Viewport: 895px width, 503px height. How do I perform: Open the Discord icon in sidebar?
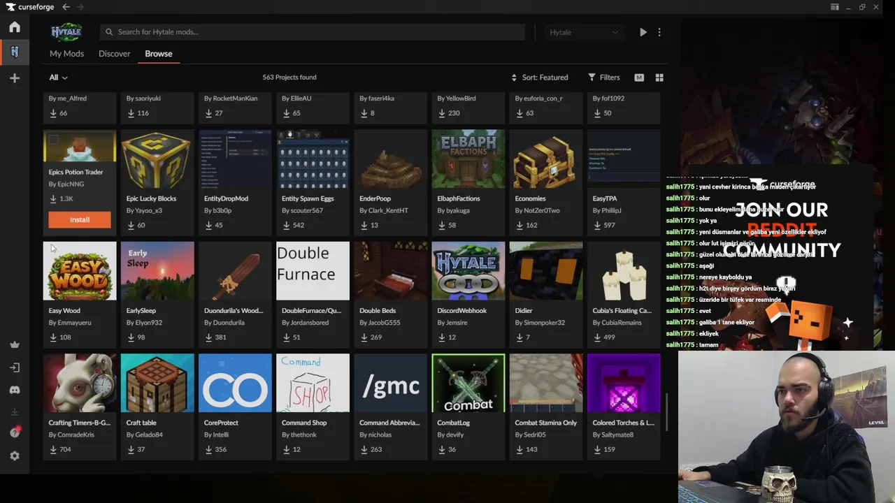click(15, 390)
